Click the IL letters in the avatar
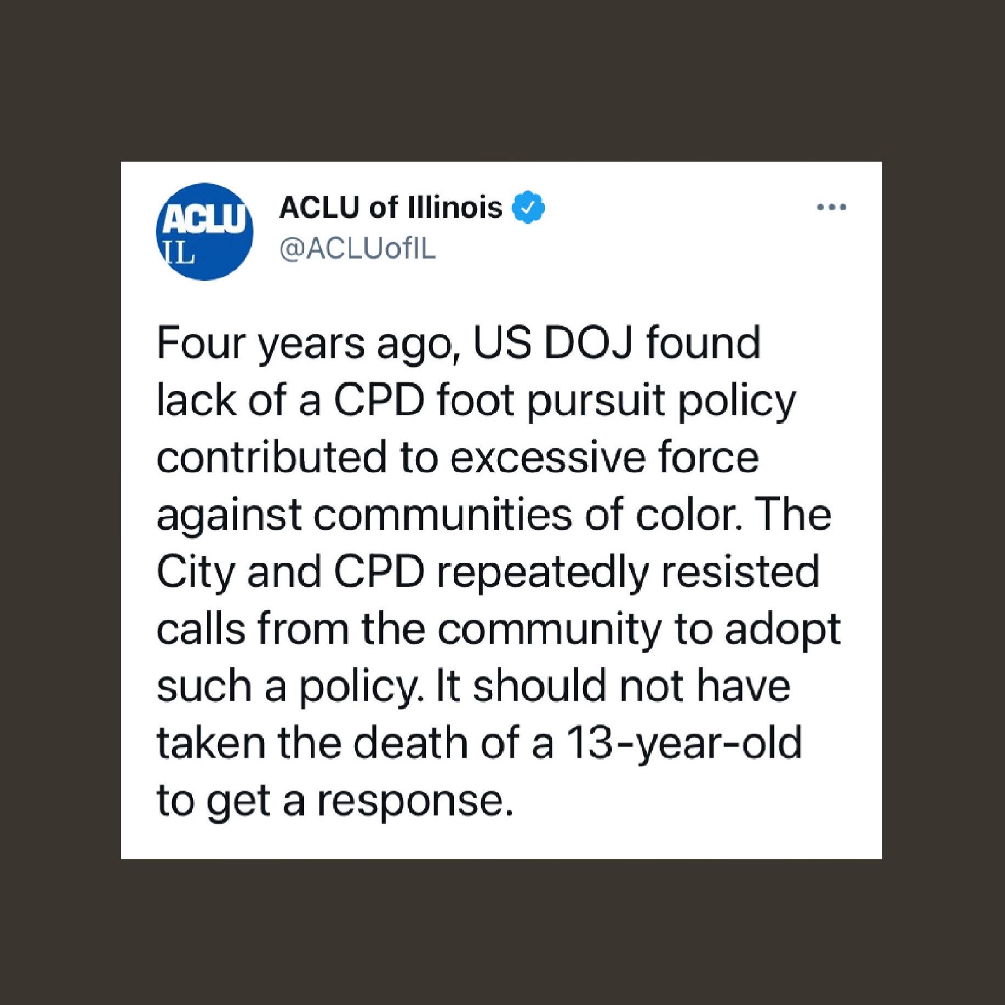Viewport: 1005px width, 1005px height. tap(177, 253)
